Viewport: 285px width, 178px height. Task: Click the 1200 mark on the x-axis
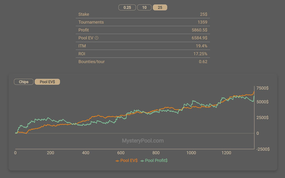coord(226,153)
